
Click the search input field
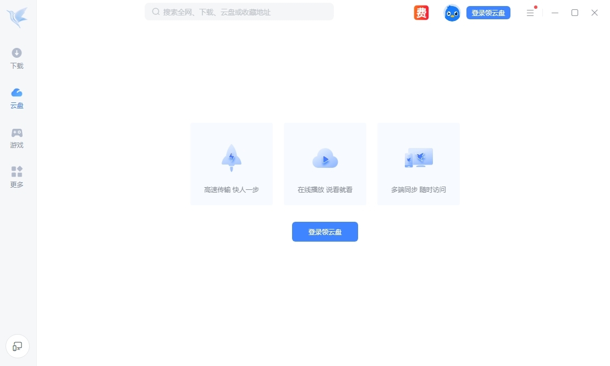coord(239,12)
